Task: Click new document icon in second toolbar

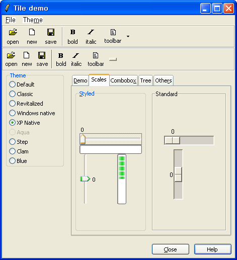Action: pos(27,55)
